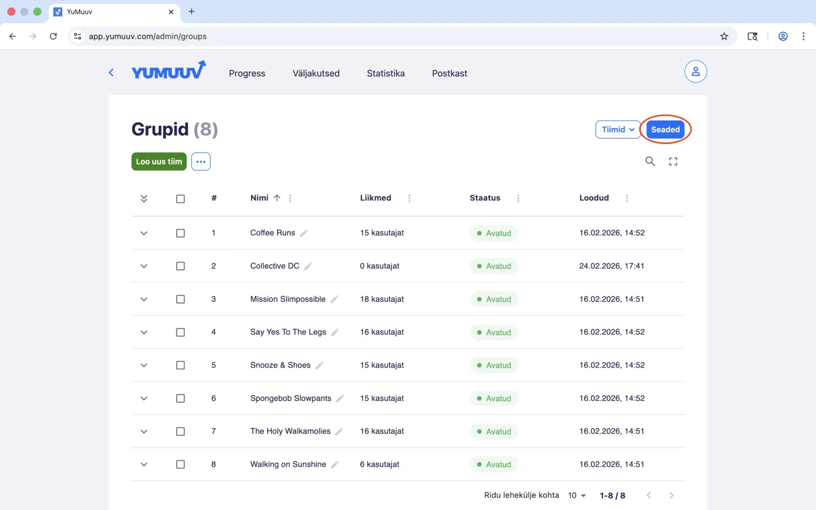This screenshot has width=816, height=510.
Task: Open the Staatus column options menu
Action: tap(518, 198)
